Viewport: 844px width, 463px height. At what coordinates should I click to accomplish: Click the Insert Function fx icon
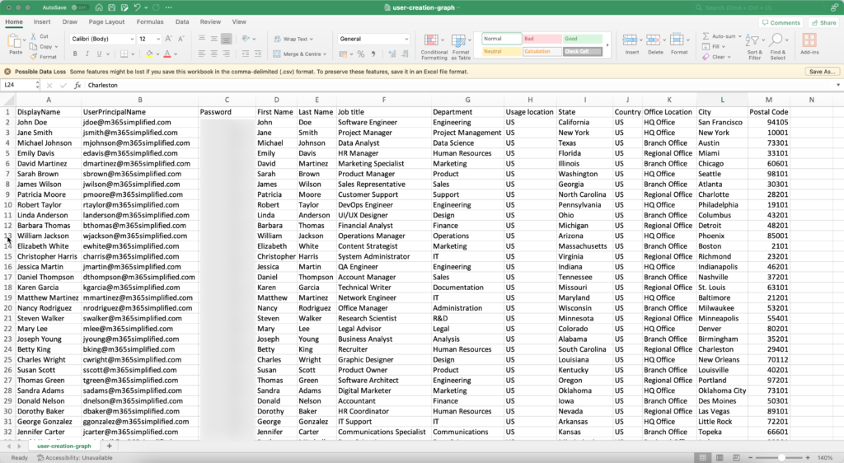77,85
